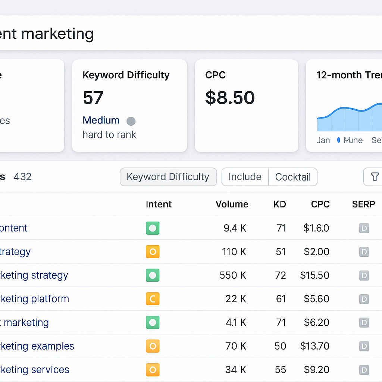
Task: Open SERP icon in the 550 K row
Action: [x=364, y=276]
